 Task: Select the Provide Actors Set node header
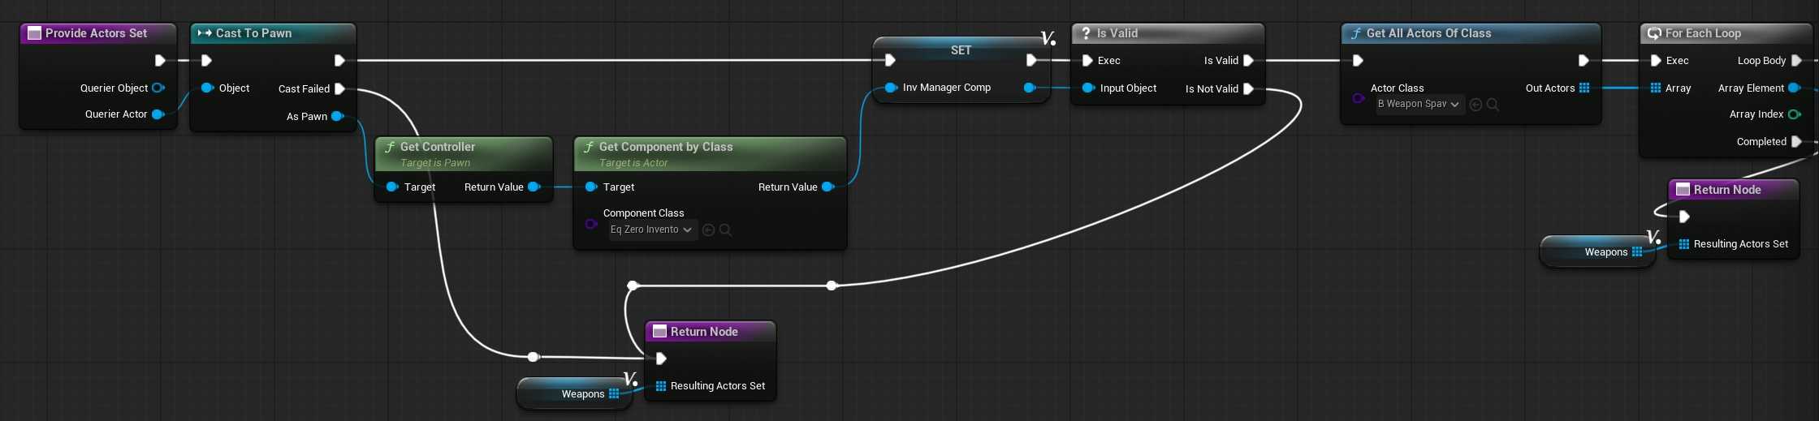tap(97, 33)
